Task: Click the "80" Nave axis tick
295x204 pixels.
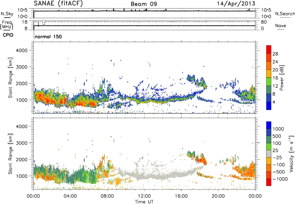Action: 264,22
